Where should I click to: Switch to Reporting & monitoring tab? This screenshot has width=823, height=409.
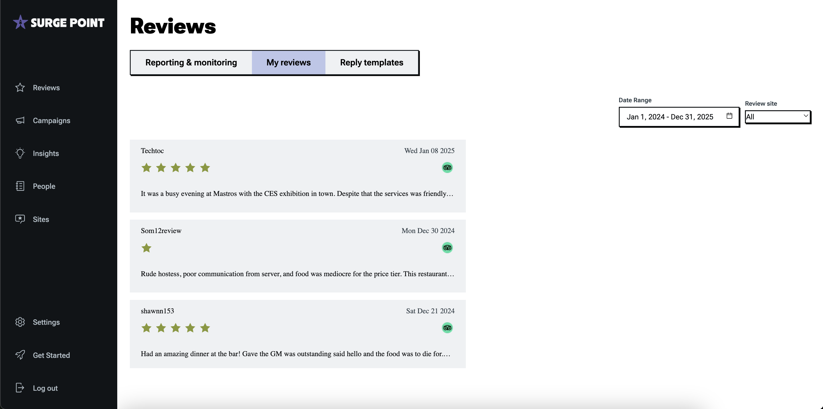coord(191,63)
